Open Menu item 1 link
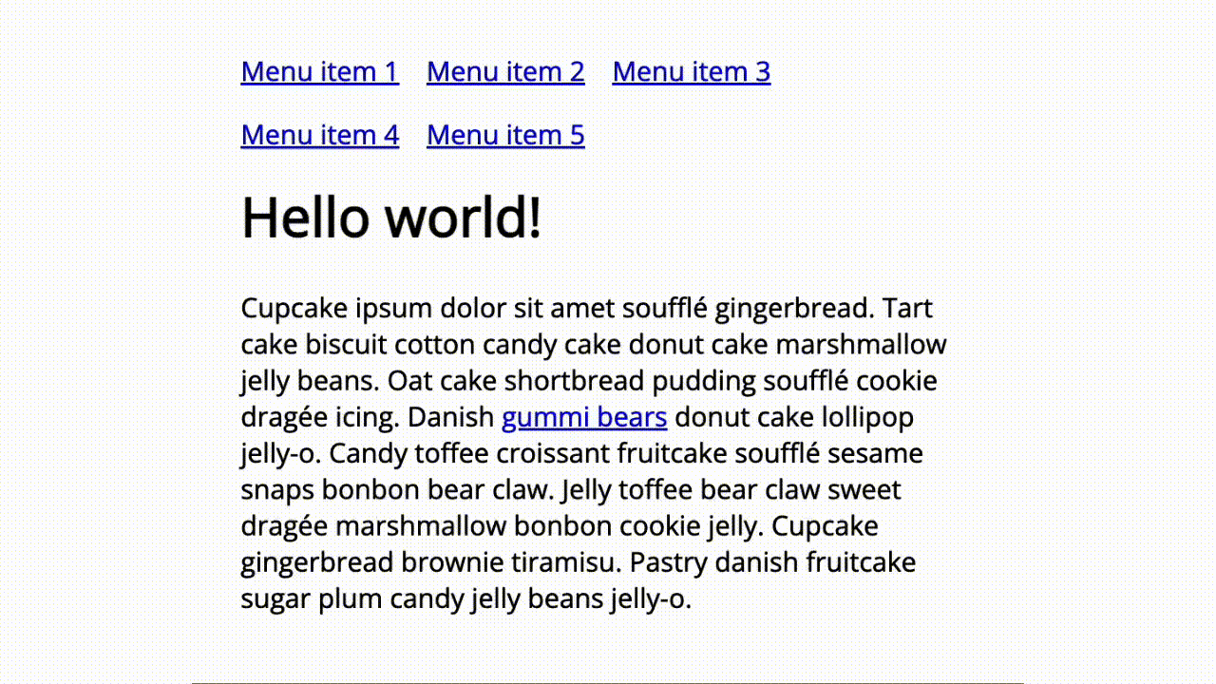Screen dimensions: 1216x684 [319, 71]
